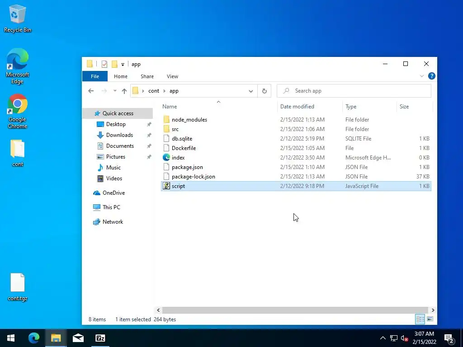463x347 pixels.
Task: Click the Properties icon in quick access toolbar
Action: (x=104, y=64)
